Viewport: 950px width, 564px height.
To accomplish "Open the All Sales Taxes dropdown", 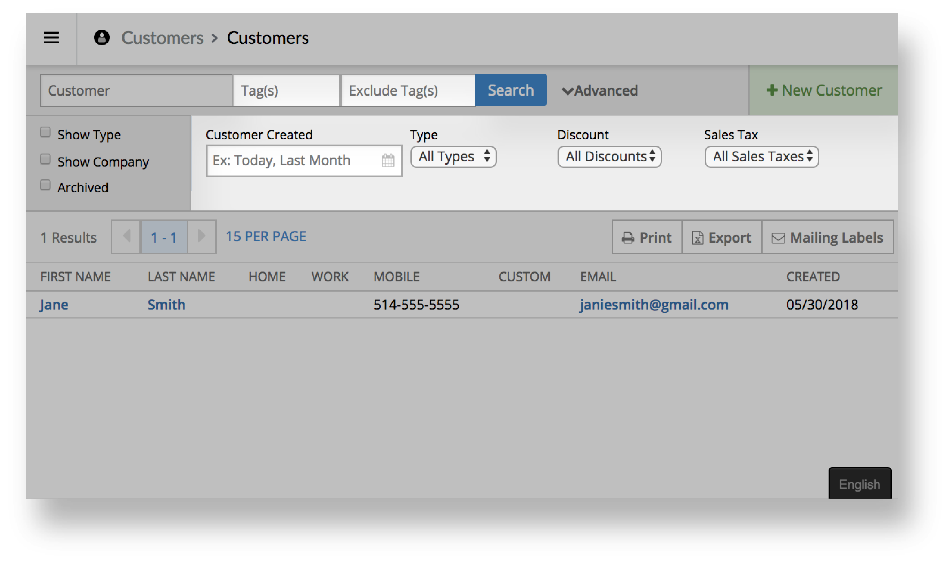I will pyautogui.click(x=761, y=157).
